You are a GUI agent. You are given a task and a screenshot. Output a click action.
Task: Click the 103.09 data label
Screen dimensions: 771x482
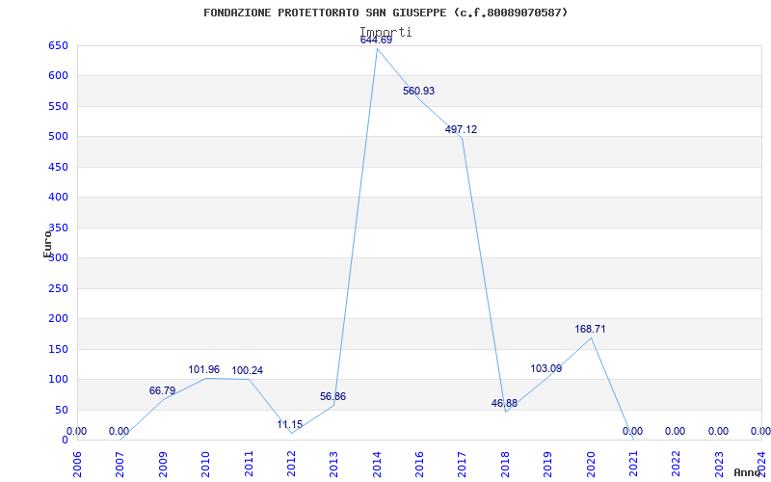pos(546,368)
